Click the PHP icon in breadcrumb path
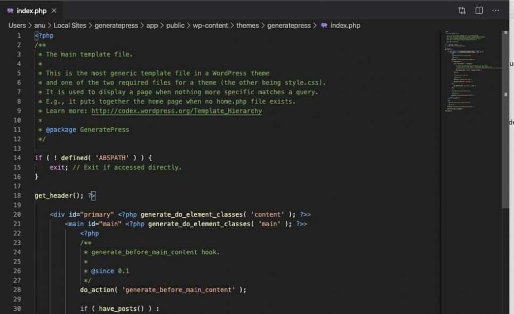 (x=324, y=25)
